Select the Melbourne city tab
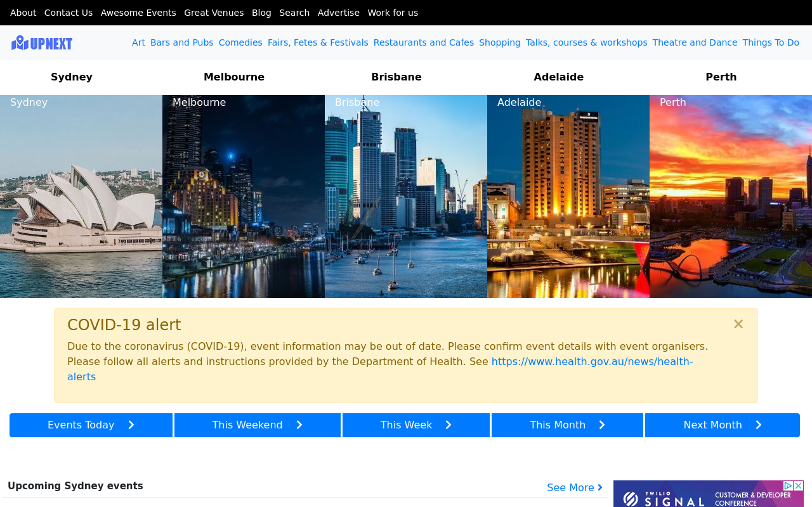This screenshot has width=812, height=507. click(234, 77)
